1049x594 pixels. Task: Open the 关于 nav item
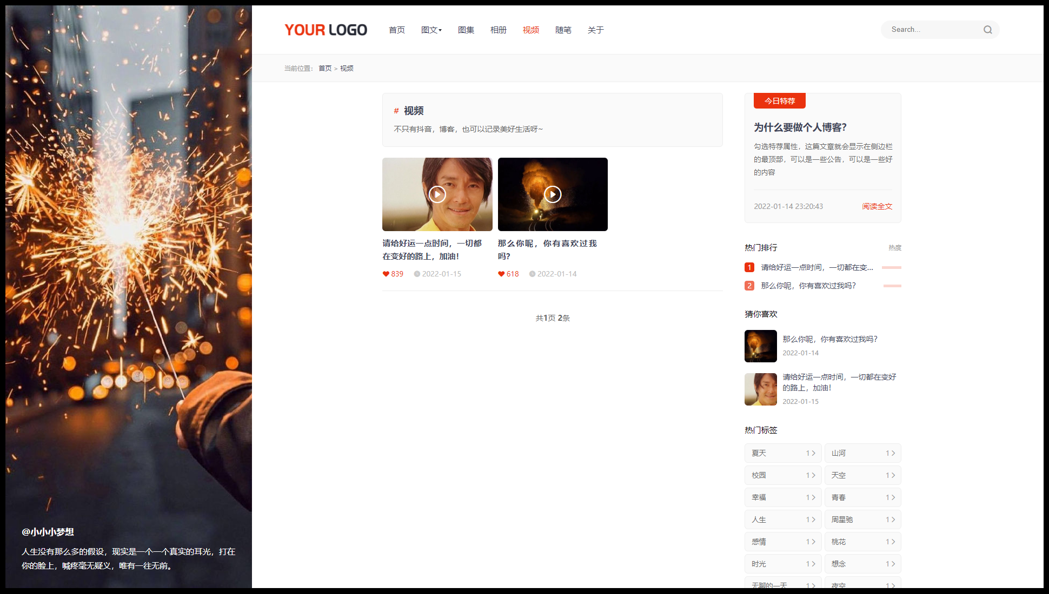pyautogui.click(x=596, y=30)
